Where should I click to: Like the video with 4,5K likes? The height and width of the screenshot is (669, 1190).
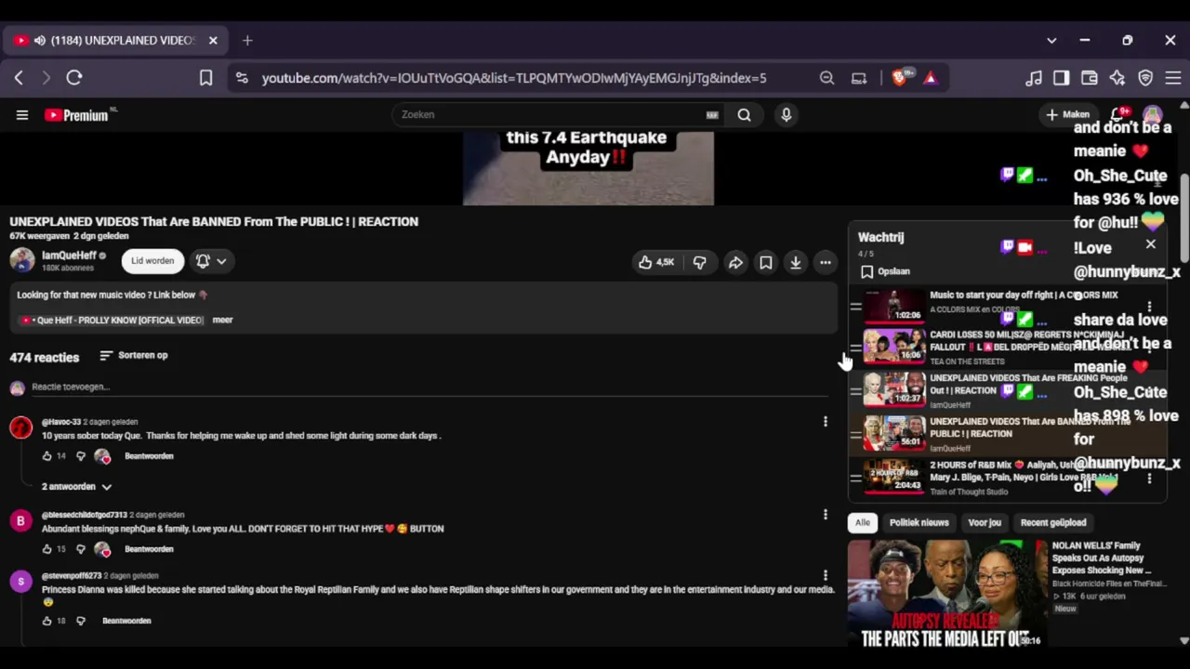(656, 263)
